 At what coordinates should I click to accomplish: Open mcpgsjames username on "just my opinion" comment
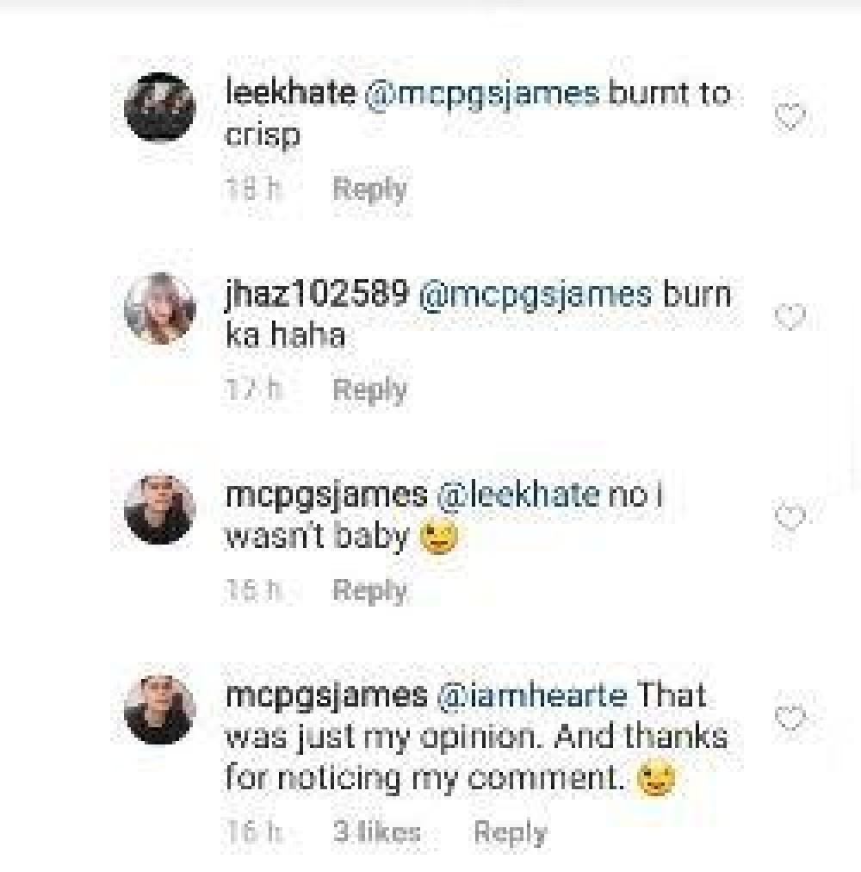click(325, 696)
